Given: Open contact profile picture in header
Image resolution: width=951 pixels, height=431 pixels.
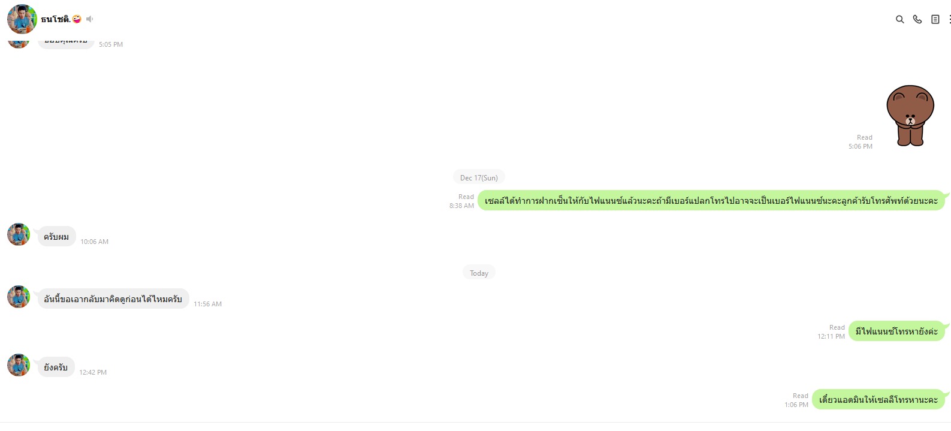Looking at the screenshot, I should click(x=22, y=19).
